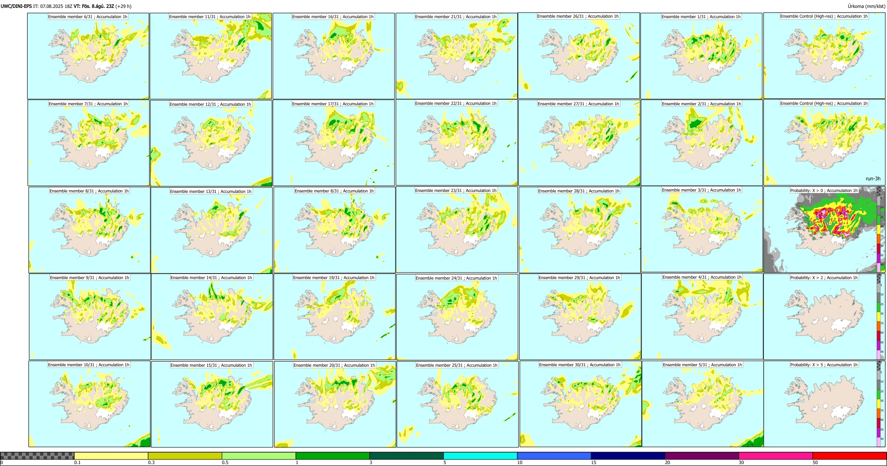Image resolution: width=887 pixels, height=466 pixels.
Task: Open the Ensemble member 3/31 map
Action: point(702,229)
